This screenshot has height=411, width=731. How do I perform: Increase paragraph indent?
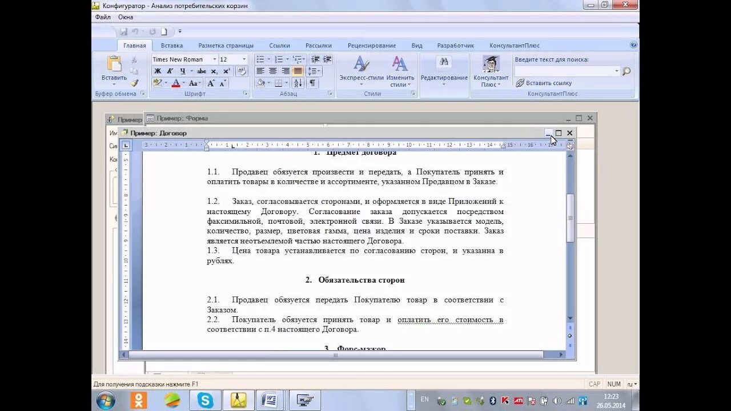pos(327,59)
